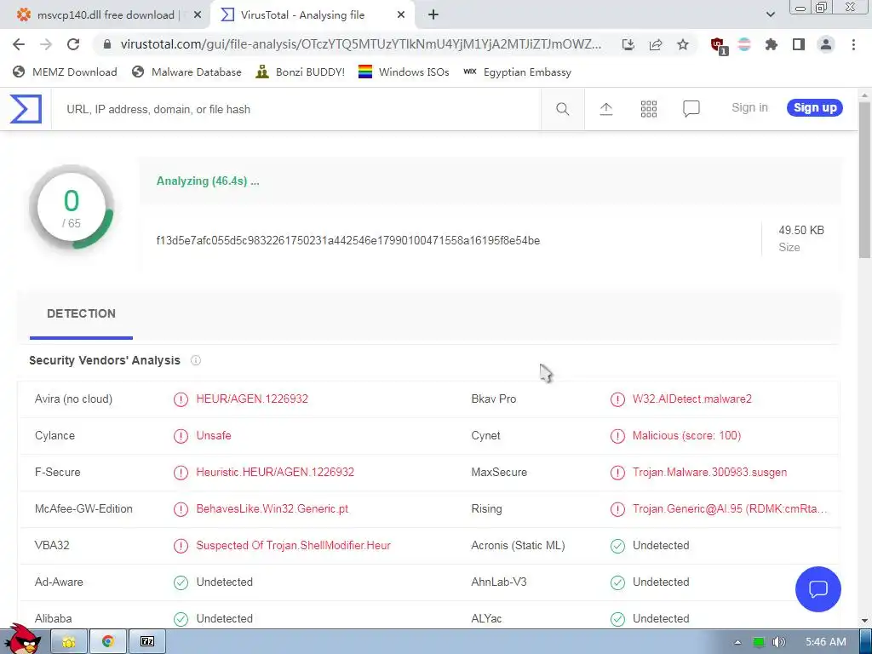Click Cylance result Unsafe

[x=214, y=435]
